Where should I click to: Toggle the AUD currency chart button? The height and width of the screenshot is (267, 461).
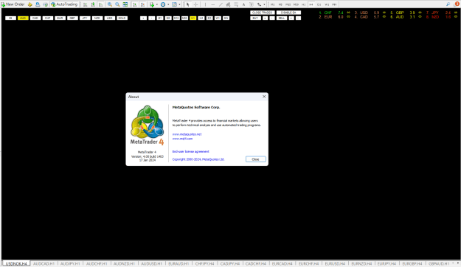pyautogui.click(x=23, y=18)
